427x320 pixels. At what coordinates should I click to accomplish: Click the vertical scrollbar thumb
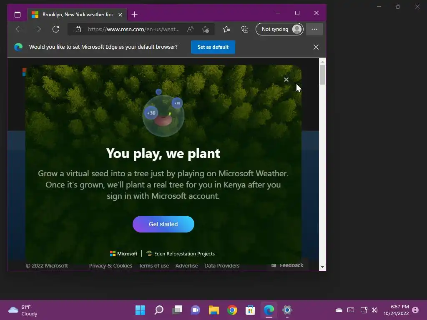point(322,75)
